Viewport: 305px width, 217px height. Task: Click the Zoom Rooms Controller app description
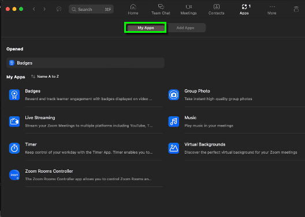click(x=88, y=179)
